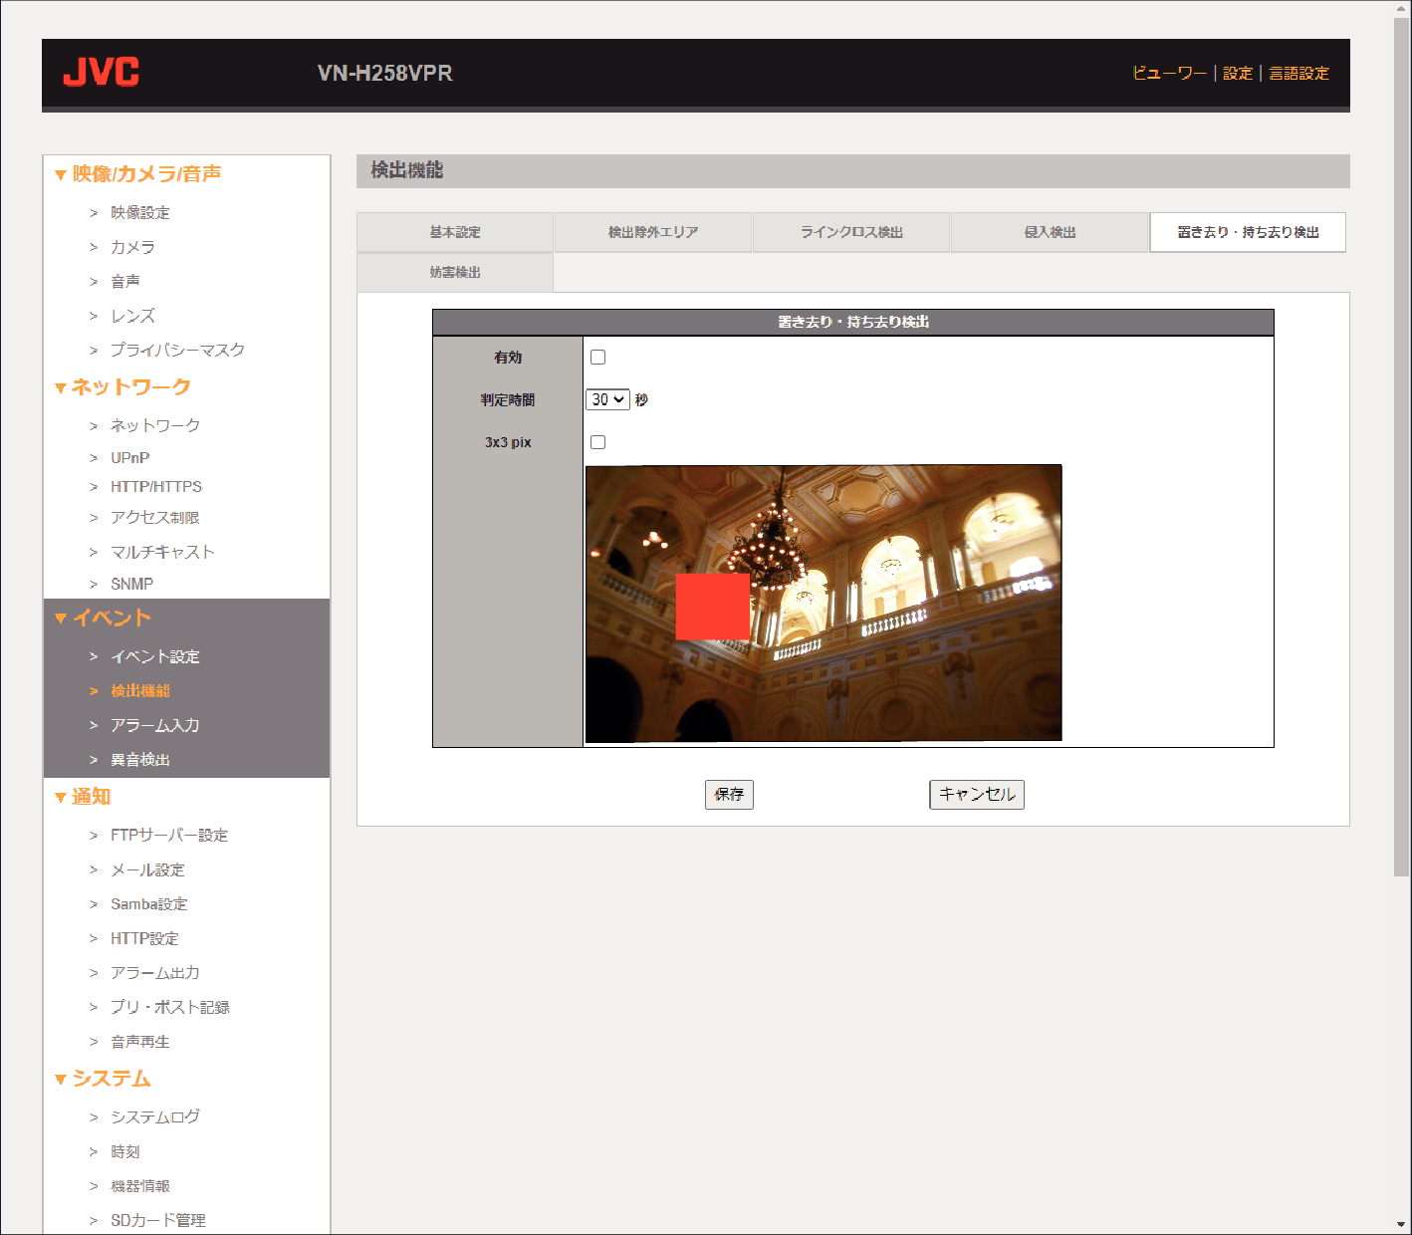The width and height of the screenshot is (1412, 1235).
Task: Open アラーム出力 page
Action: pyautogui.click(x=155, y=973)
